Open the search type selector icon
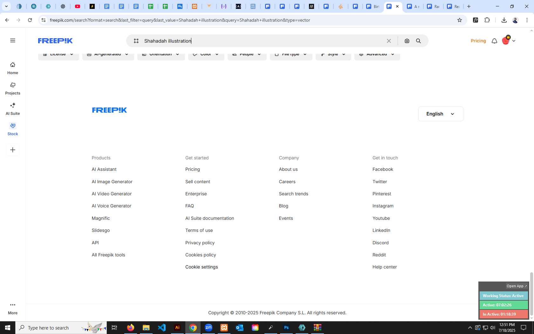Screen dimensions: 534x334 coord(136,41)
